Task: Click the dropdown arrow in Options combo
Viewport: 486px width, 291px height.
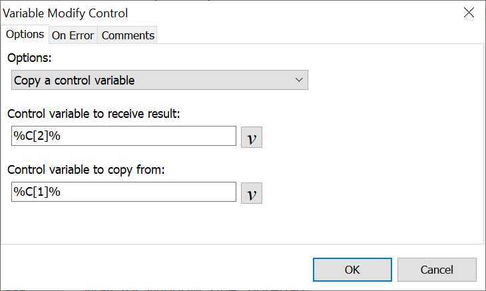Action: coord(298,81)
